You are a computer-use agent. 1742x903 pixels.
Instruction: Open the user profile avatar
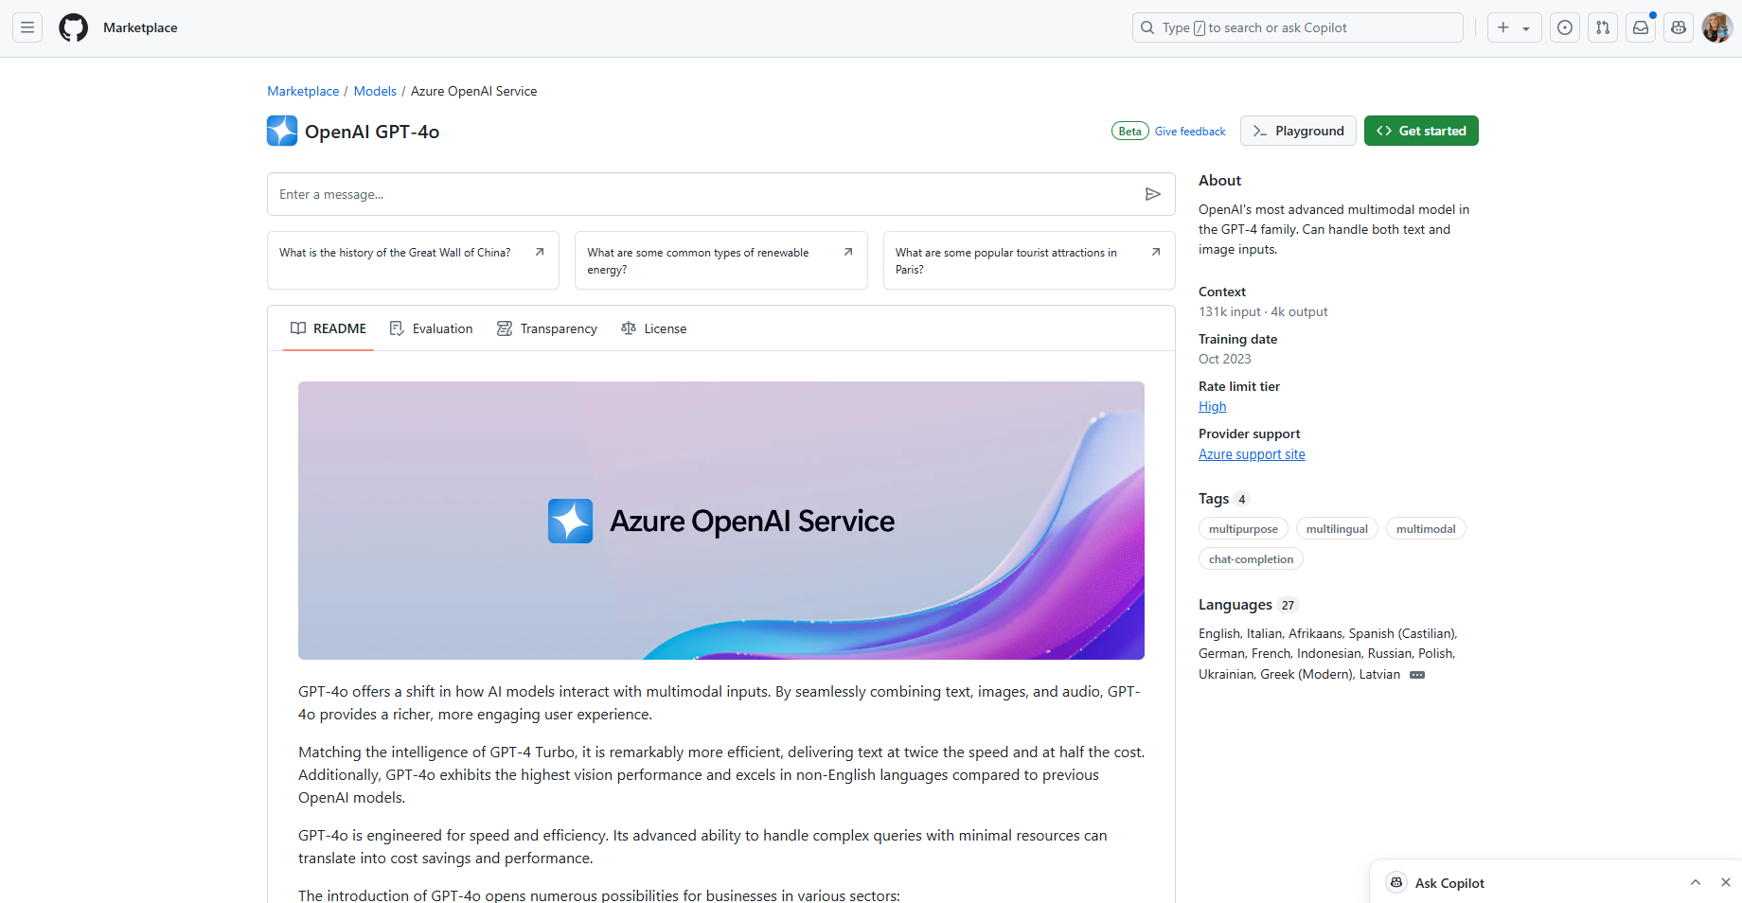1716,27
